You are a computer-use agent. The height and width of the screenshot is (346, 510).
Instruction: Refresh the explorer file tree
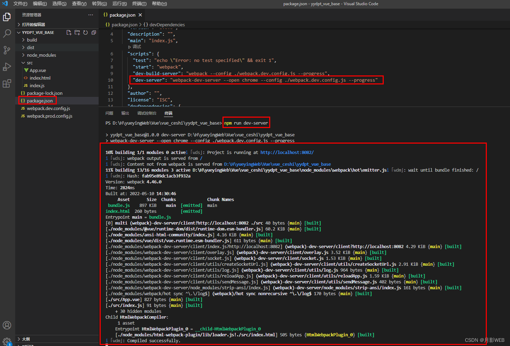pyautogui.click(x=85, y=33)
